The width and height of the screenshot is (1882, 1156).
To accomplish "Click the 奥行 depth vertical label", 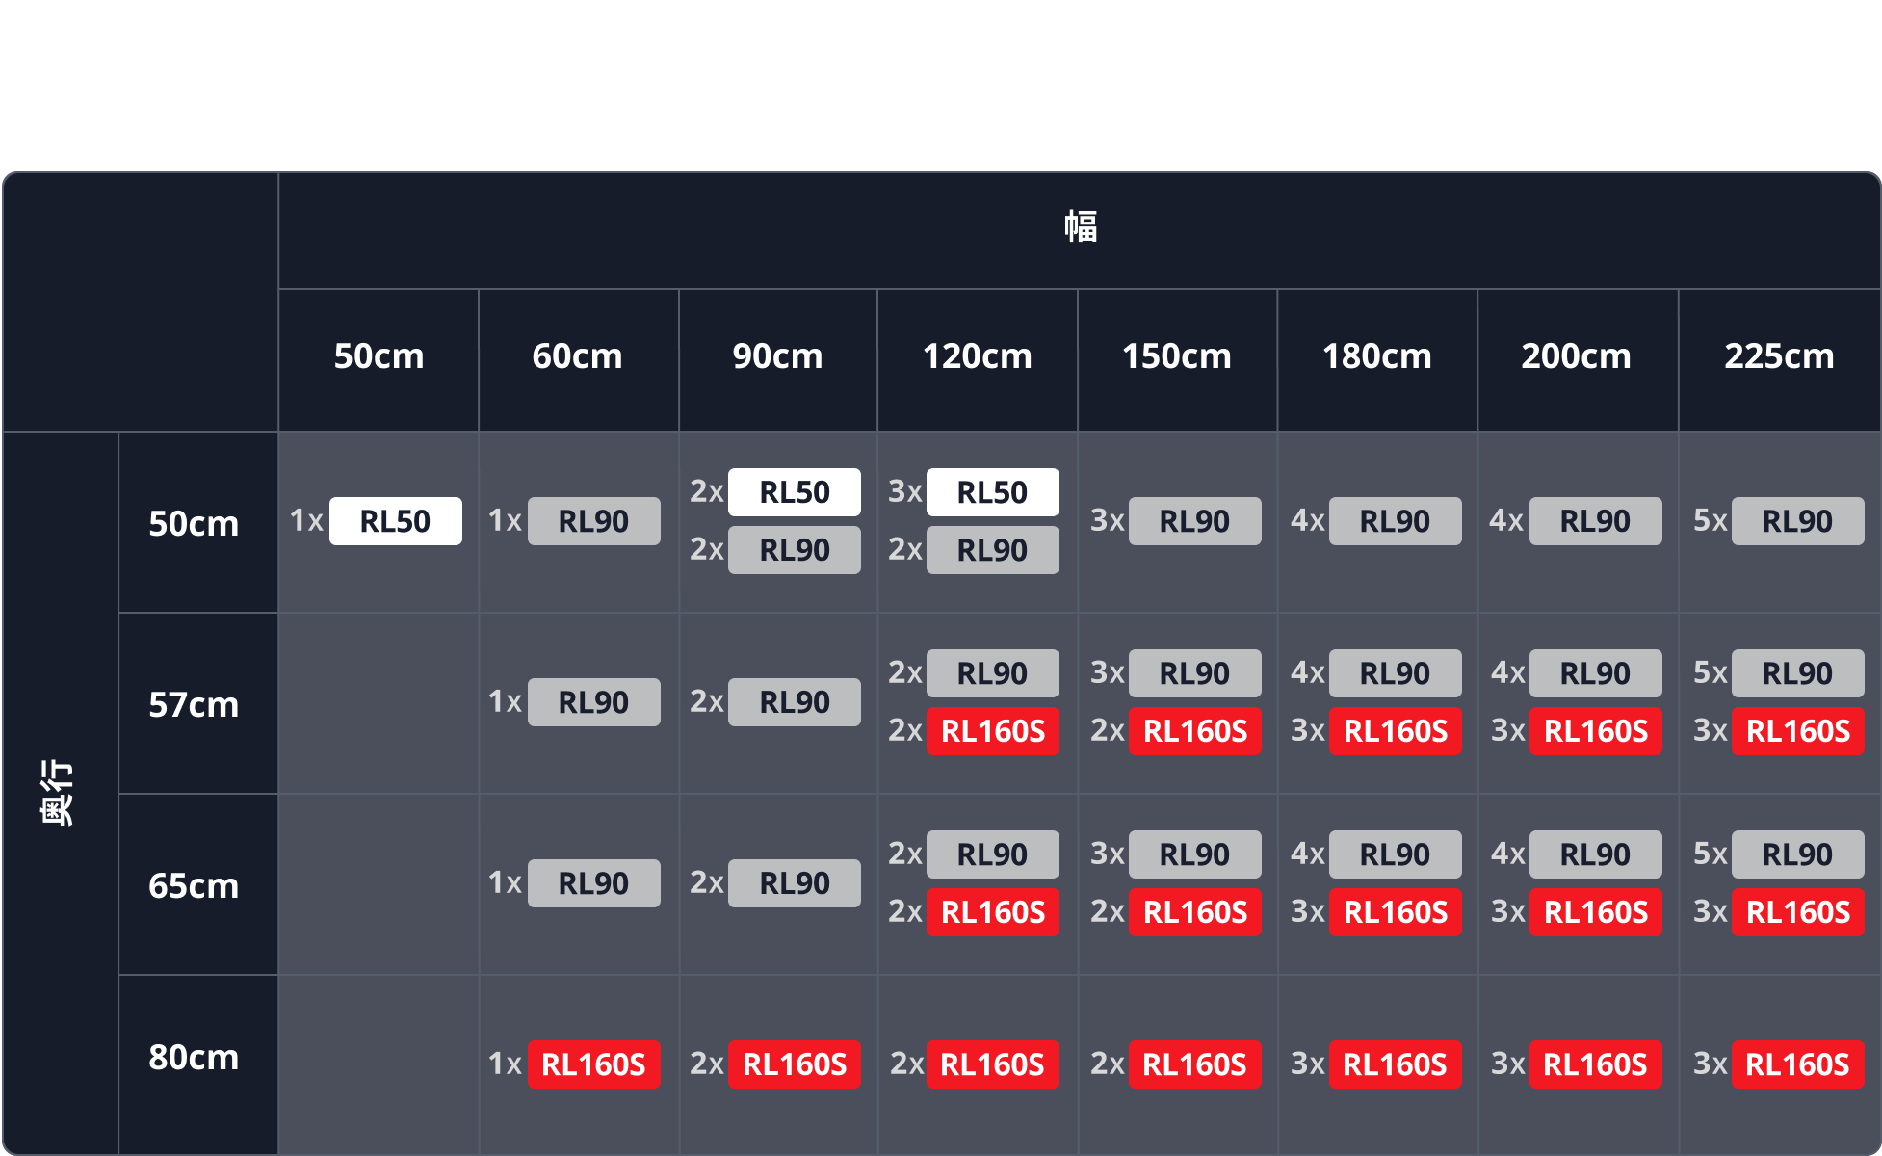I will coord(58,792).
